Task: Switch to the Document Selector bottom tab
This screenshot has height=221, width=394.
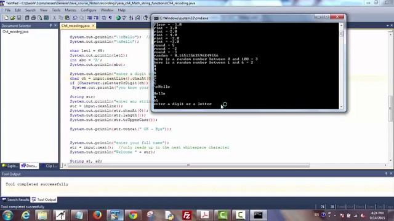Action: point(30,166)
